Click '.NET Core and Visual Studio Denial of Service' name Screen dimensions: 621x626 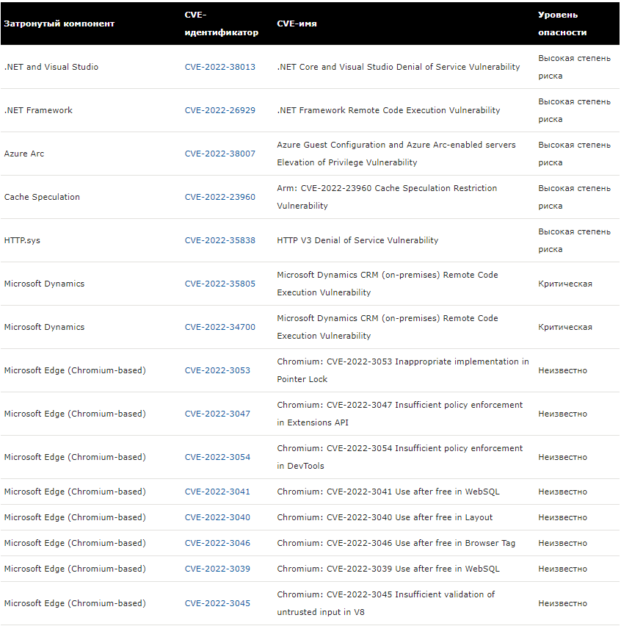(399, 67)
